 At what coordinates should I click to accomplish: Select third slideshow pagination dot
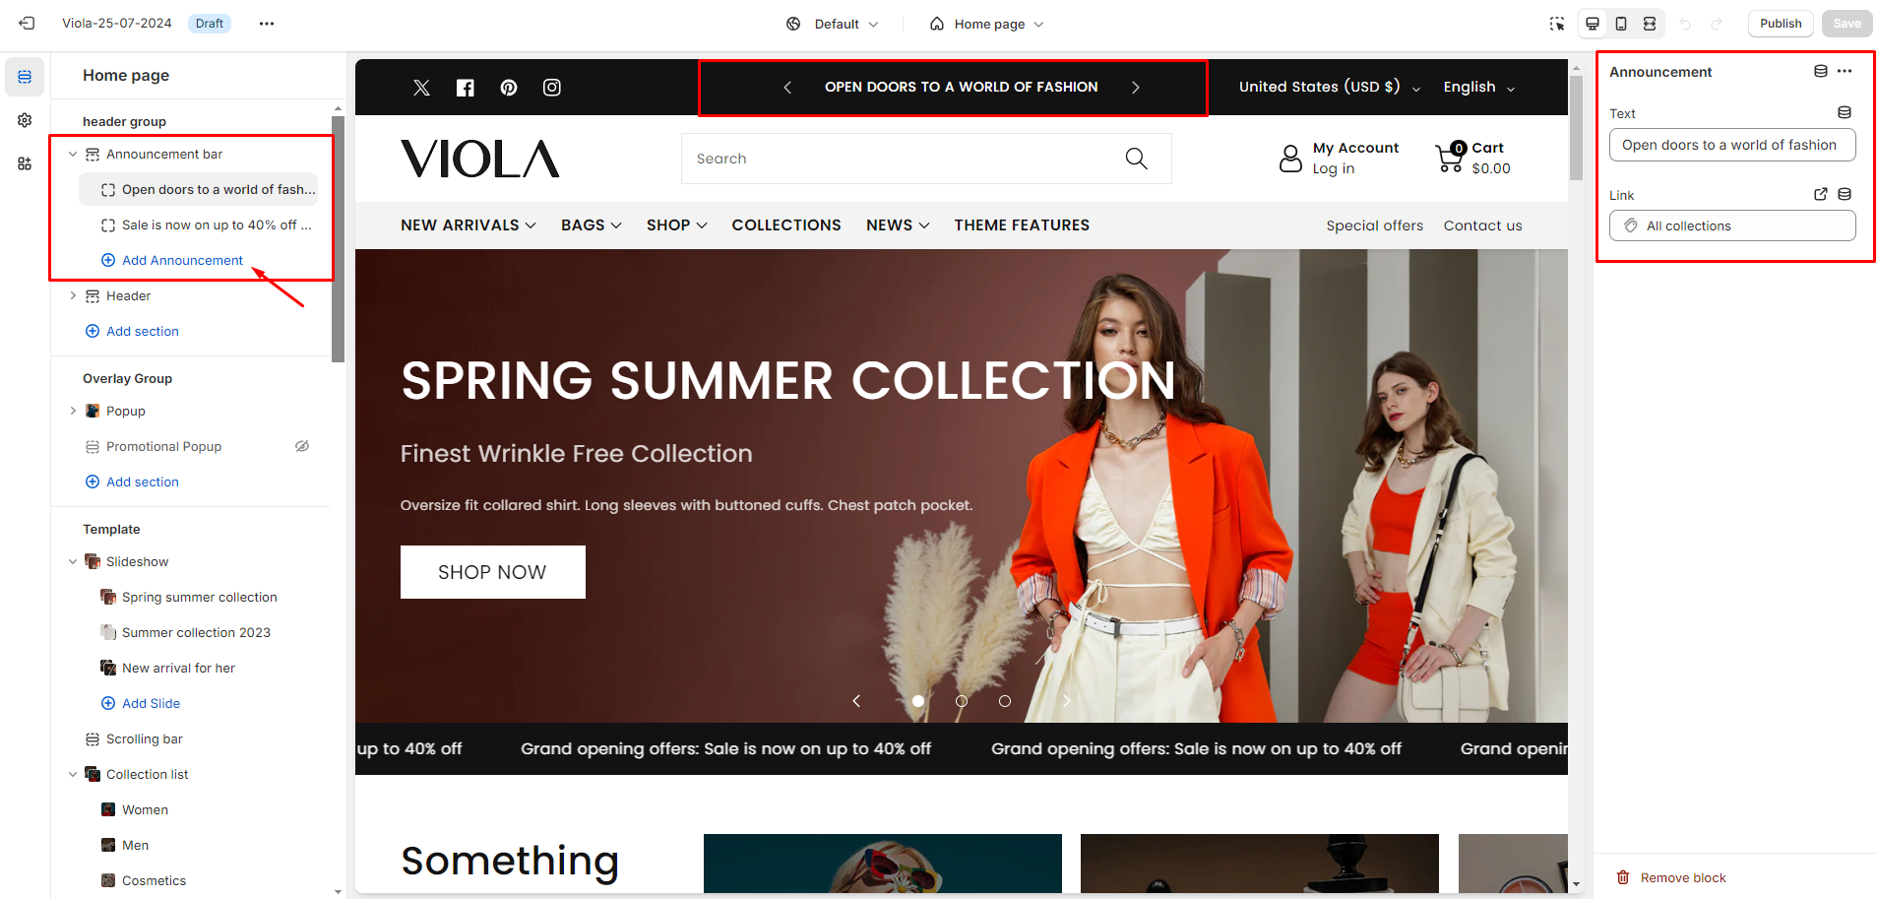(1005, 701)
